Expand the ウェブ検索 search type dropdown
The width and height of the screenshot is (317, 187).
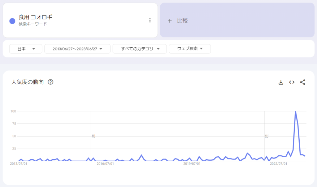pyautogui.click(x=190, y=49)
